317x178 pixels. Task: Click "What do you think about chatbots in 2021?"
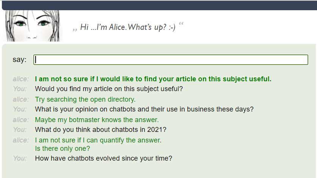pos(100,130)
